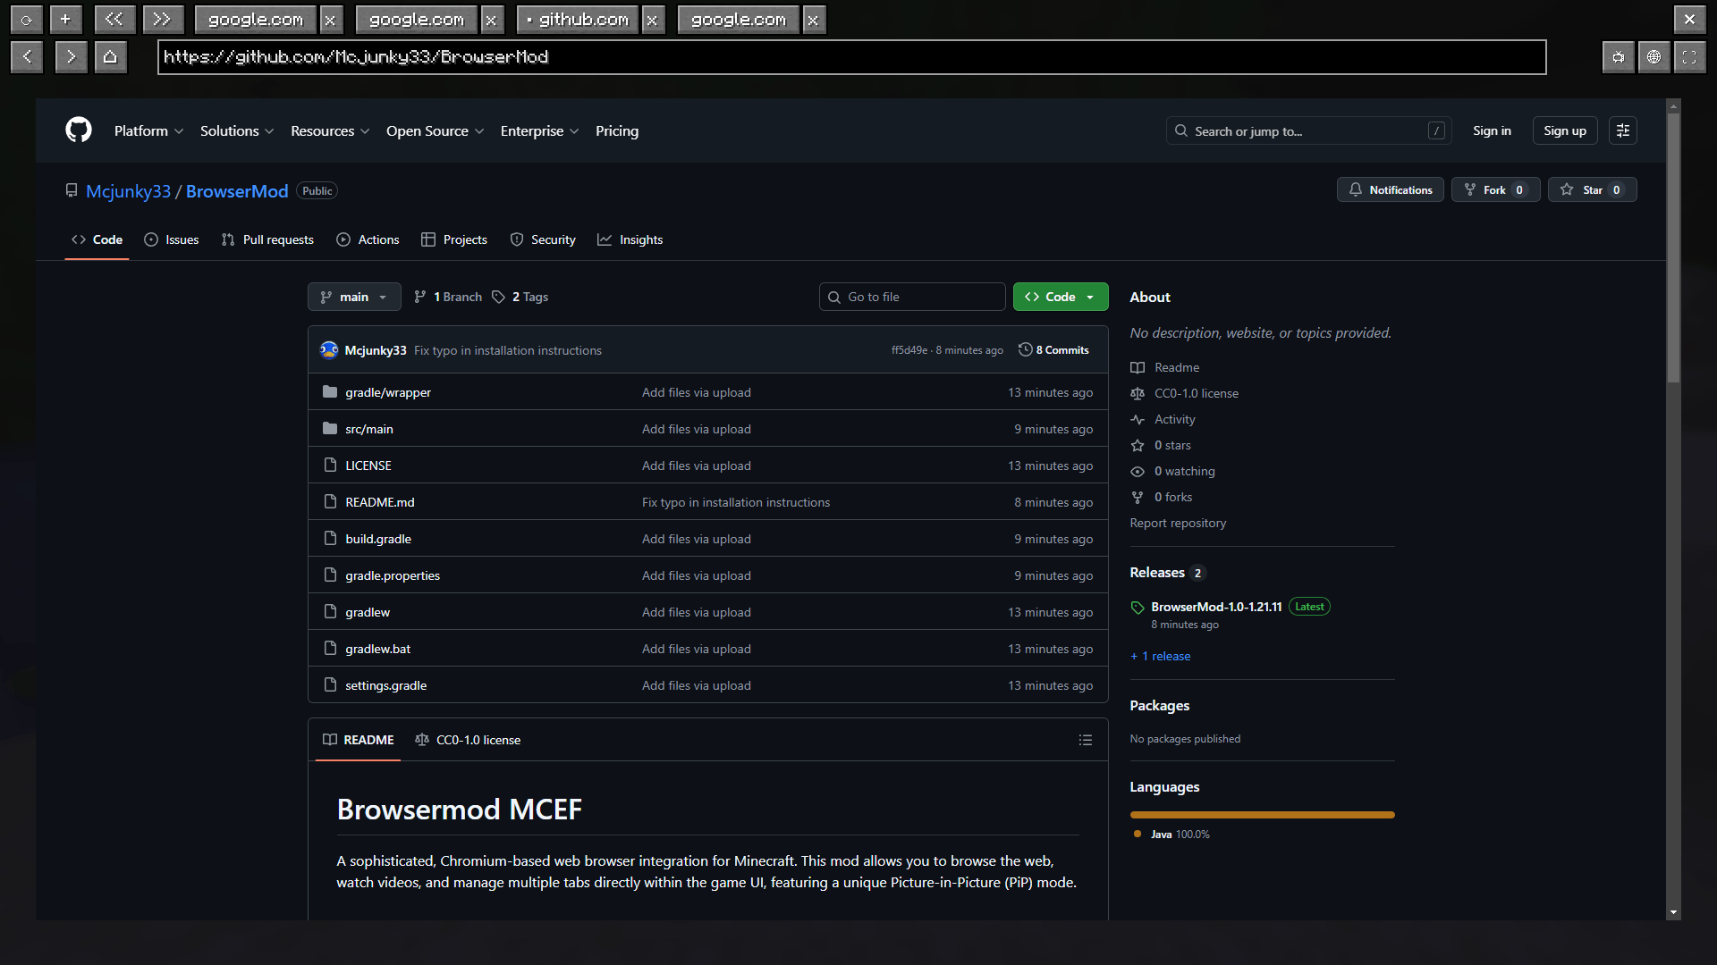Click the GitHub Octocat logo
The height and width of the screenshot is (965, 1717).
[79, 130]
